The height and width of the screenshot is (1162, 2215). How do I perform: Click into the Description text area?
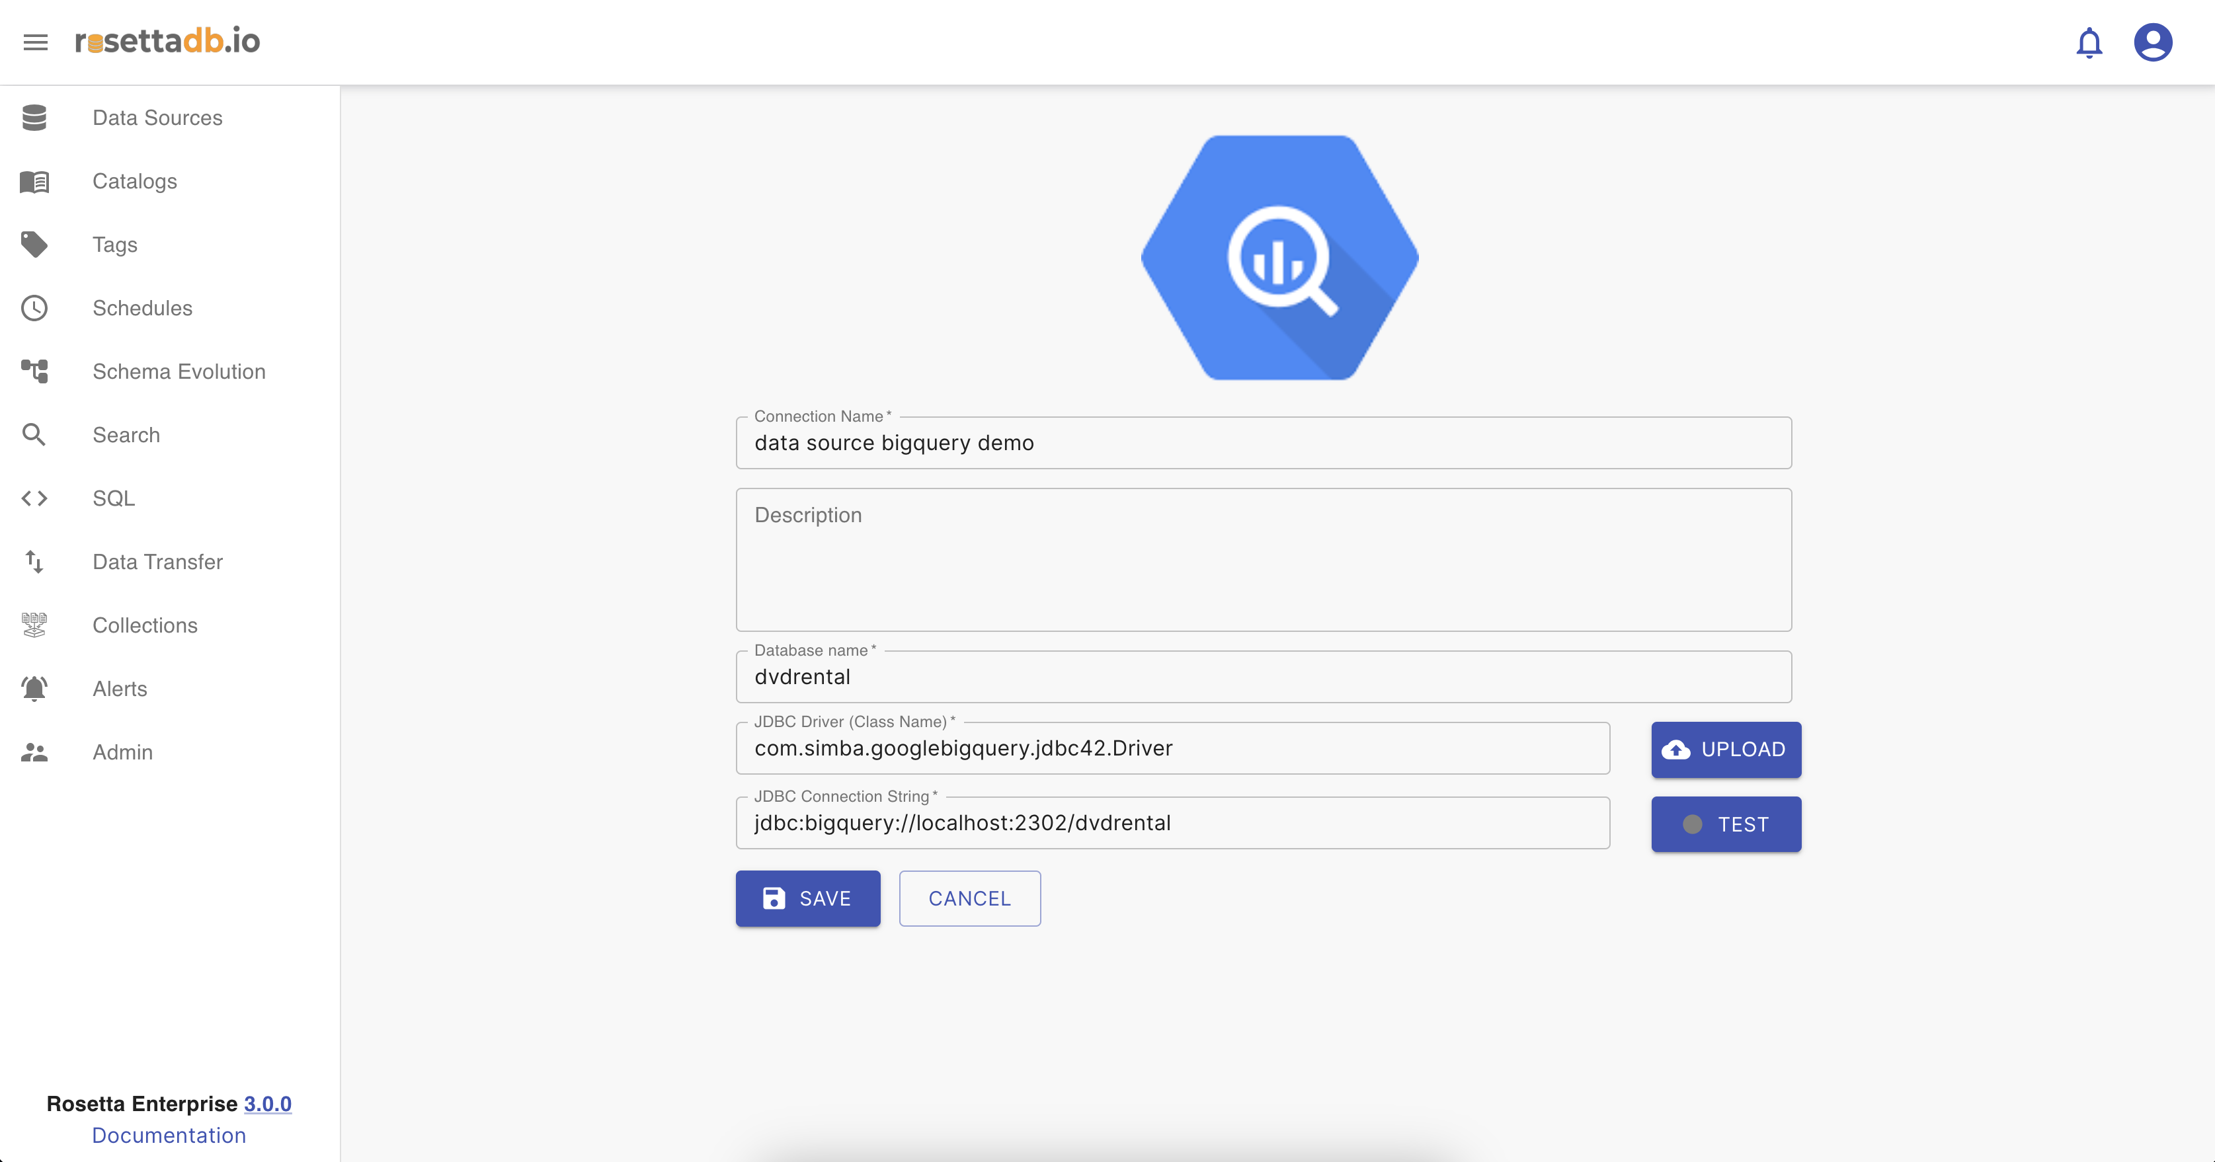pyautogui.click(x=1263, y=561)
